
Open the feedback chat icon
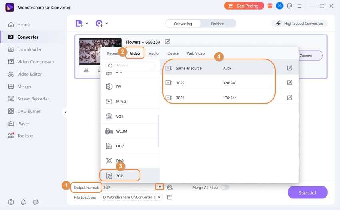click(36, 202)
